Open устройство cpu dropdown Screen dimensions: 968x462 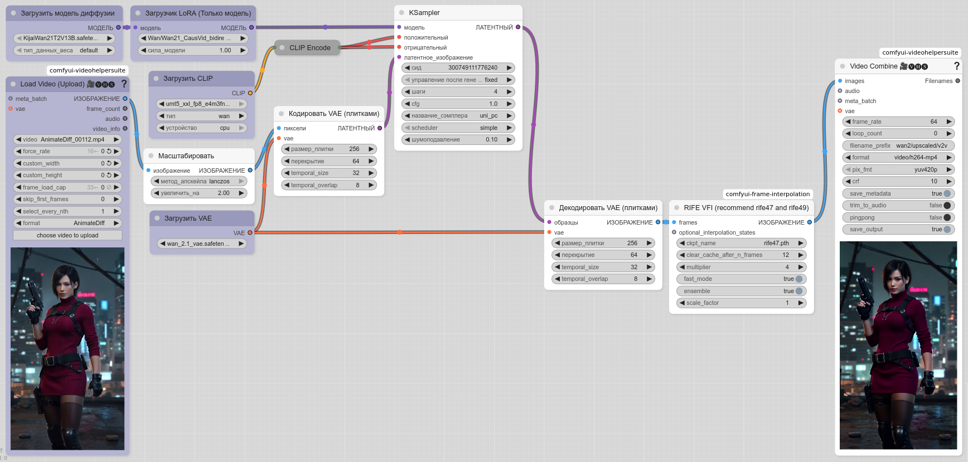point(202,128)
